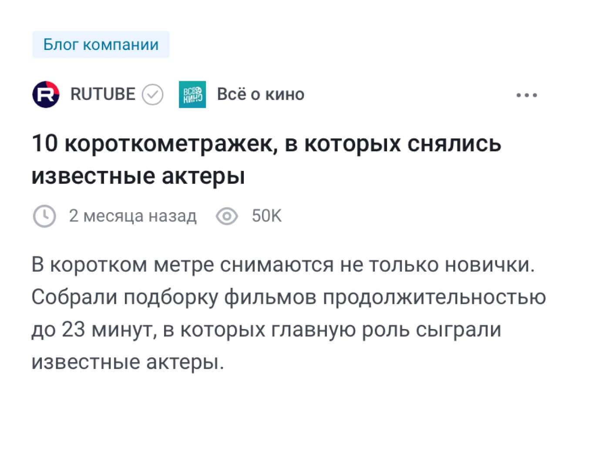This screenshot has height=466, width=599.
Task: Click the clock icon before the timestamp
Action: click(x=44, y=216)
